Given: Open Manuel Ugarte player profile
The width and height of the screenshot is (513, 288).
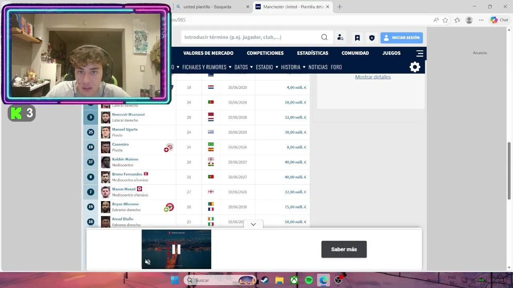Looking at the screenshot, I should [x=125, y=129].
